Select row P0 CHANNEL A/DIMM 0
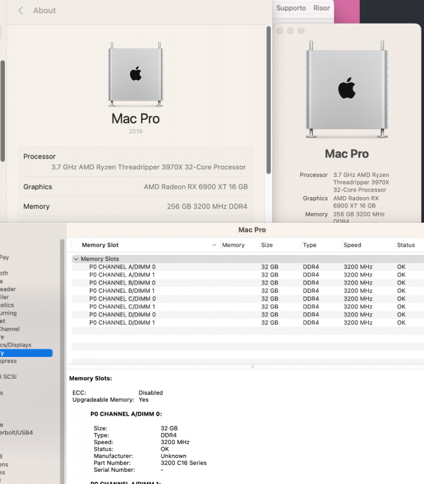The width and height of the screenshot is (424, 484). pyautogui.click(x=248, y=267)
